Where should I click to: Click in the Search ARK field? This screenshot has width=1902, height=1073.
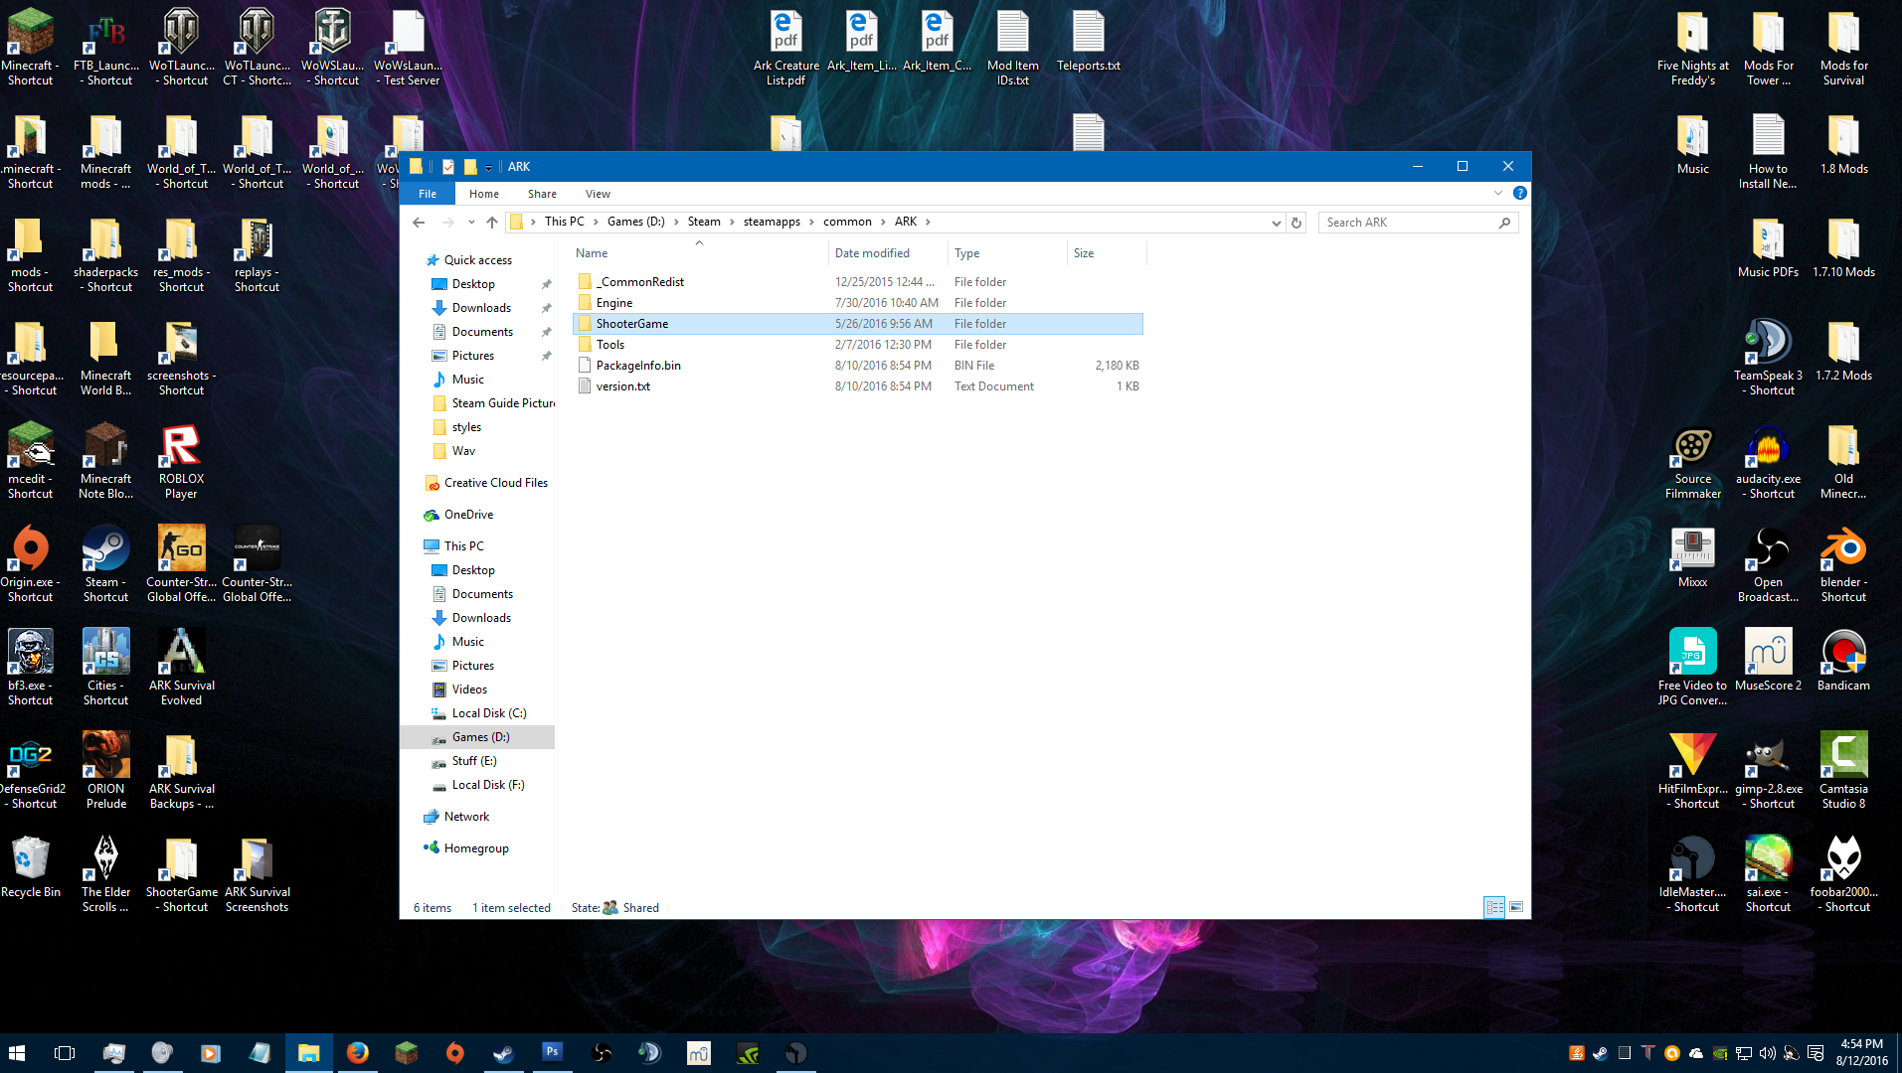click(x=1407, y=223)
